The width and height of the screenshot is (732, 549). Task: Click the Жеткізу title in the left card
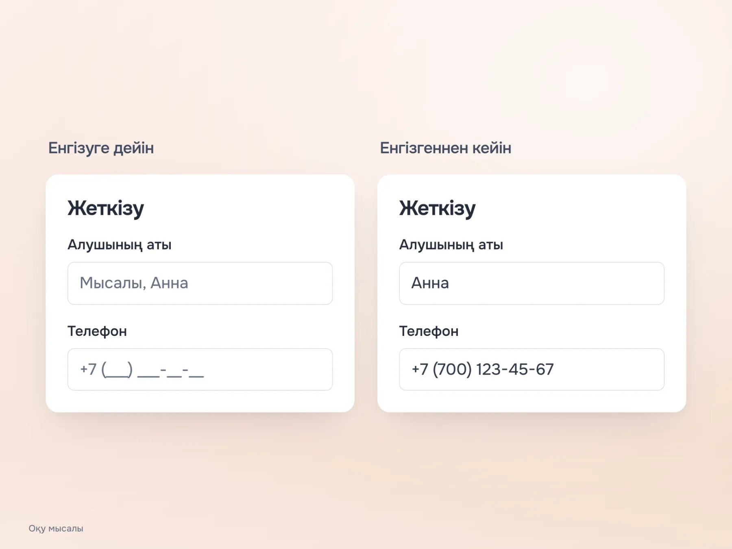[106, 208]
